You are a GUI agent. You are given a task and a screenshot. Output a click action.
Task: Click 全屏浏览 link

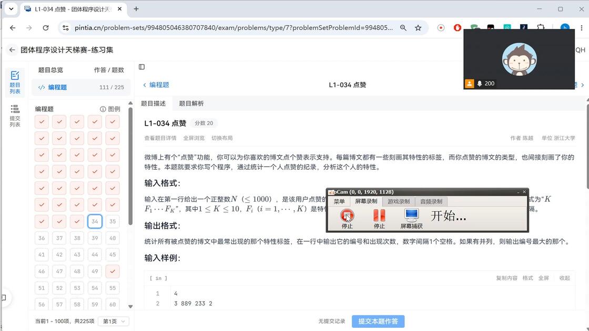[x=194, y=138]
